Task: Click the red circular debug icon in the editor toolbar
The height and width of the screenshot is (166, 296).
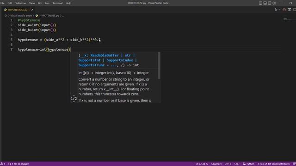Action: tap(284, 10)
